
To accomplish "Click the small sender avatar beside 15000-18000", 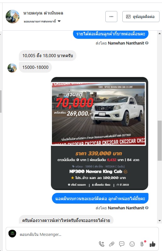I will coord(12,68).
